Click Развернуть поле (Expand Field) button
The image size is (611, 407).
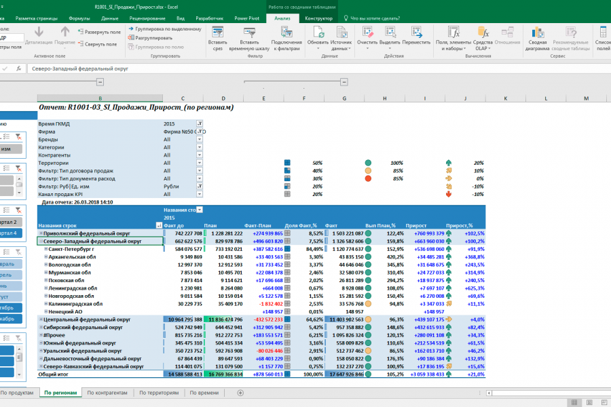pyautogui.click(x=100, y=32)
